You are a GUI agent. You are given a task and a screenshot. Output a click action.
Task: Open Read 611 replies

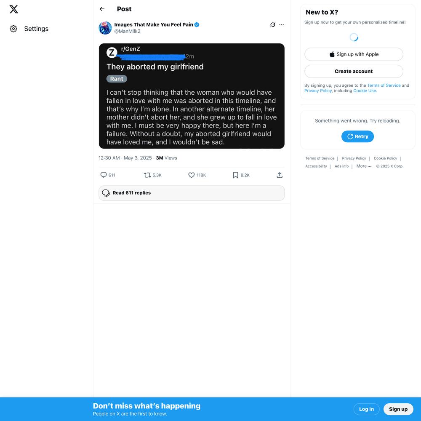[192, 193]
